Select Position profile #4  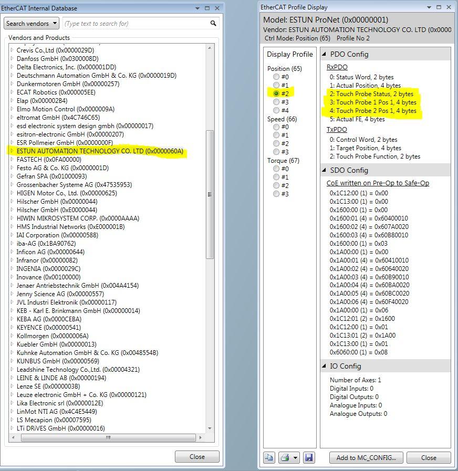pos(276,110)
